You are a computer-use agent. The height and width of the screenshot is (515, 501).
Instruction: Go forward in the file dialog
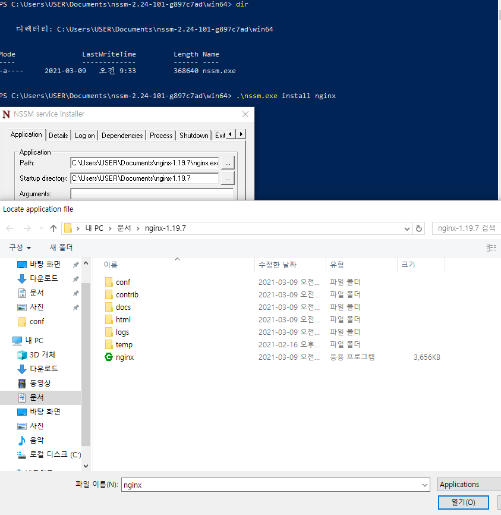(x=27, y=228)
